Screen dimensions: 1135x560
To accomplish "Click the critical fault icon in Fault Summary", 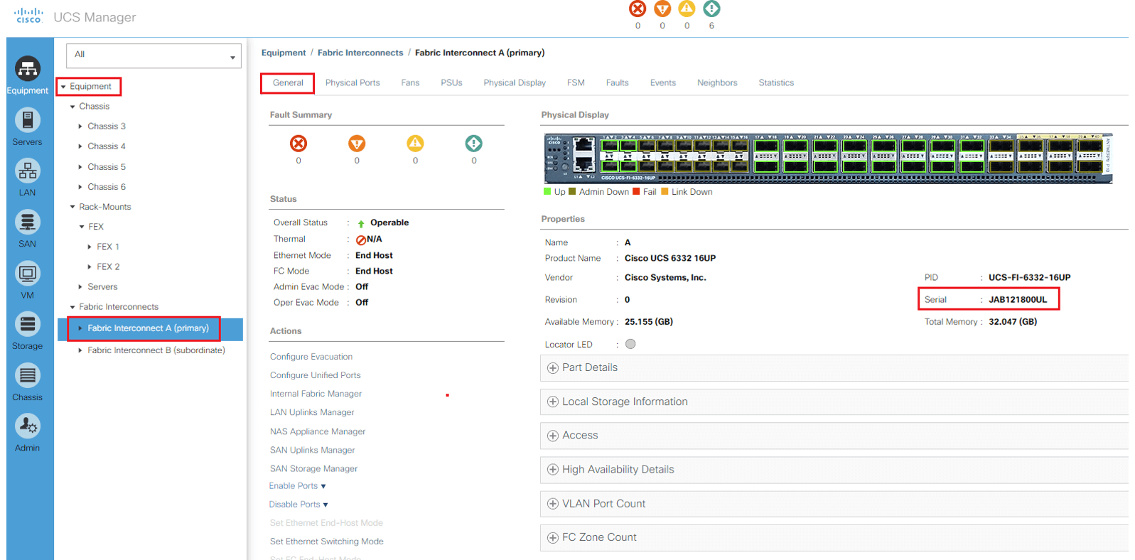I will (x=298, y=144).
